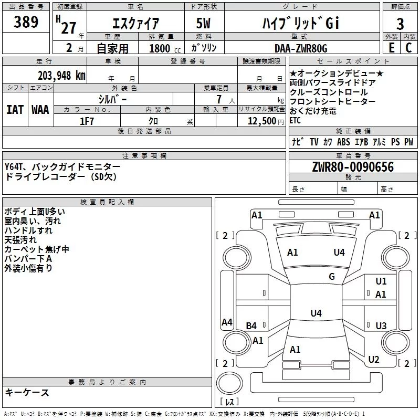This screenshot has height=420, width=420.
Task: Click inspector note ボディ上面U多い
Action: tap(35, 212)
